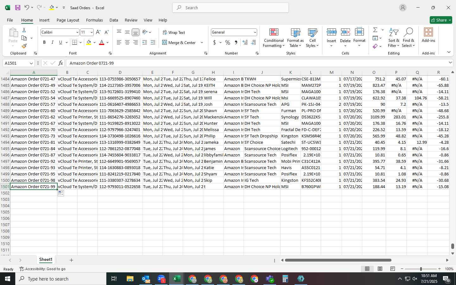Screen dimensions: 456x285
Task: Toggle Italic formatting
Action: click(x=52, y=42)
